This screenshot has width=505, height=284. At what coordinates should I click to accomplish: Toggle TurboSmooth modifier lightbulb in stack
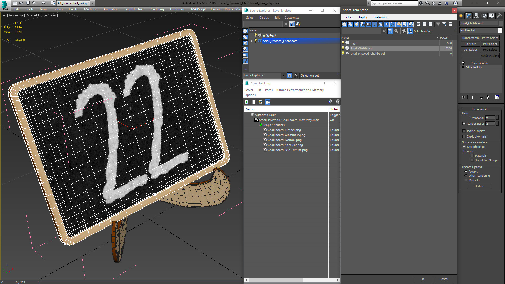463,63
